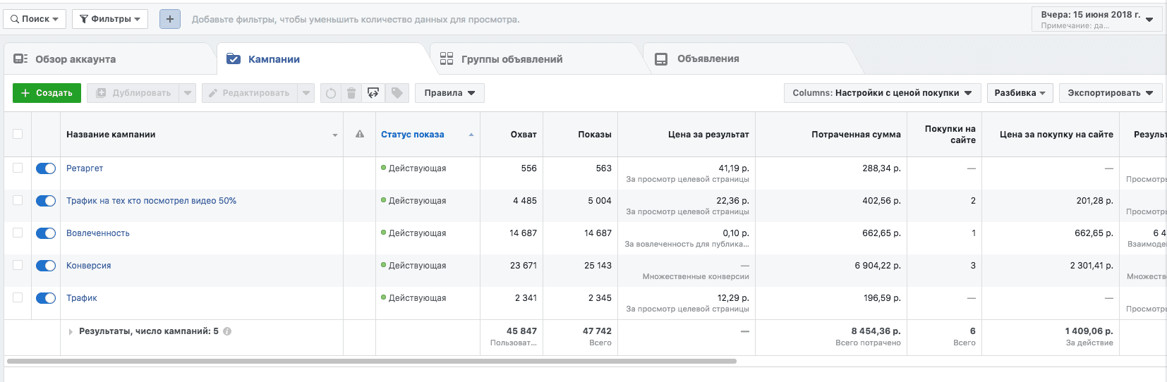Viewport: 1167px width, 382px height.
Task: Check the box for the Вовлеченность campaign
Action: coord(18,233)
